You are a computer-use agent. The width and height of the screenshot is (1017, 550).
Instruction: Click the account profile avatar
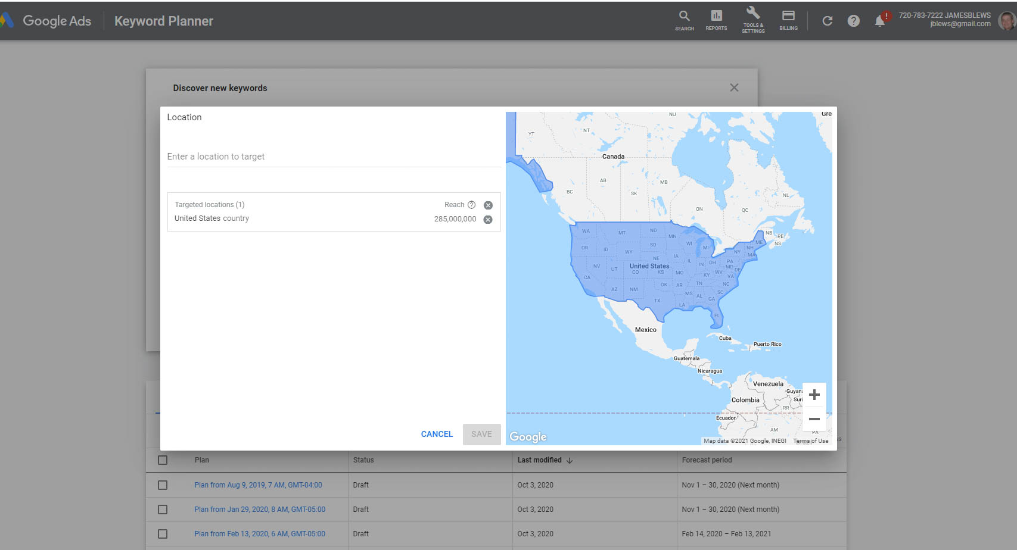tap(1007, 21)
